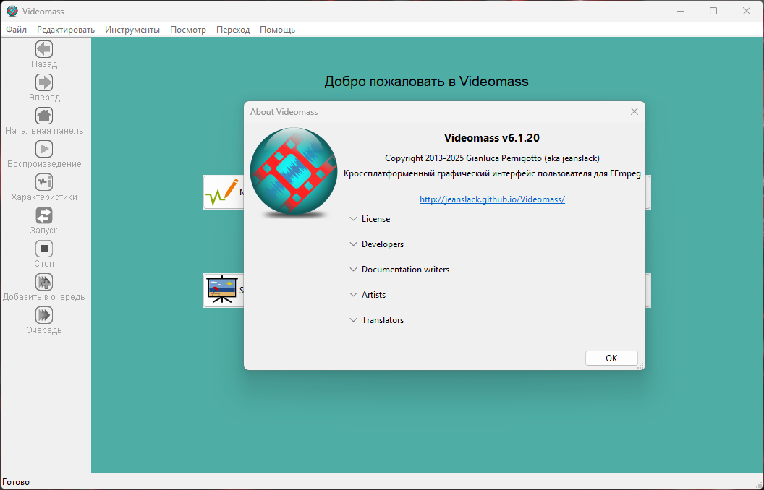Viewport: 764px width, 490px height.
Task: Open jeanslack.github.io/Videomass link
Action: coord(492,199)
